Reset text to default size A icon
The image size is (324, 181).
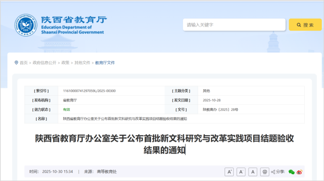[x=253, y=172]
